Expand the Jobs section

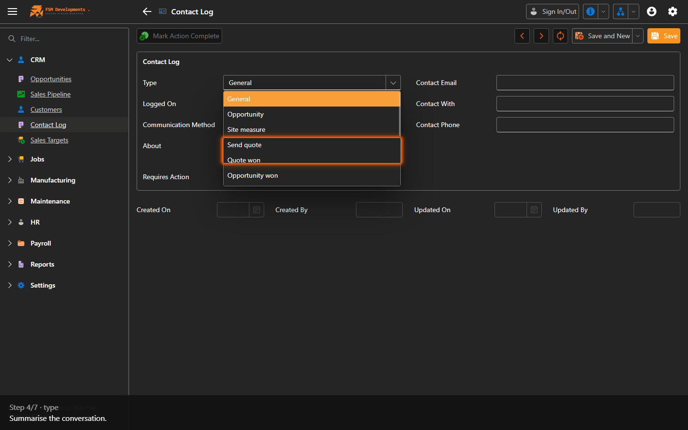click(10, 159)
